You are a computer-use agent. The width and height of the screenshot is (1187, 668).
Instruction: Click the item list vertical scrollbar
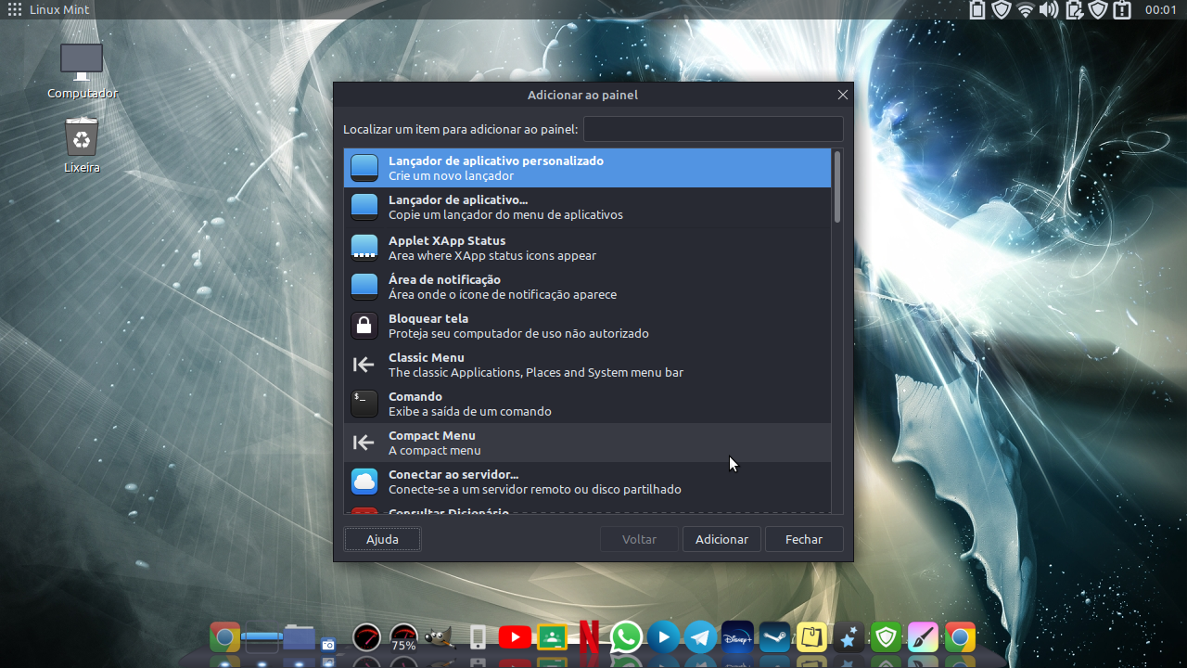click(837, 186)
